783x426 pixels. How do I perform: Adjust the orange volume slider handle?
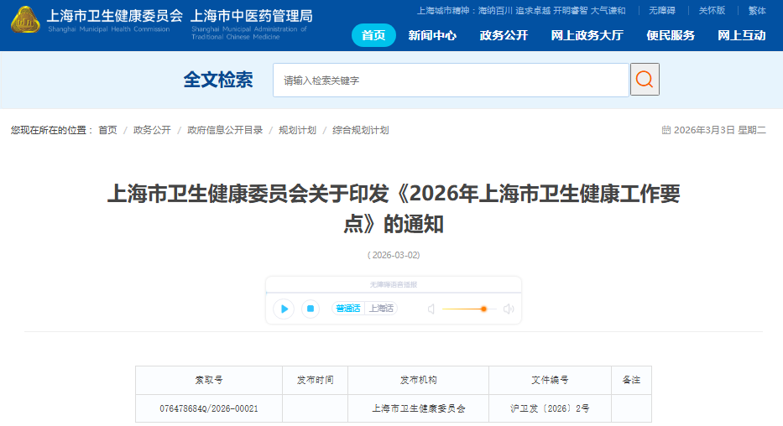(x=483, y=309)
